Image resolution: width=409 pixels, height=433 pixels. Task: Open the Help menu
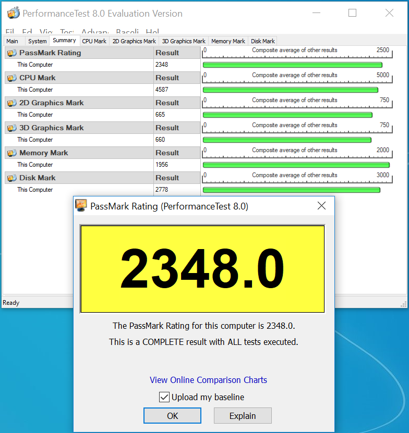(152, 31)
